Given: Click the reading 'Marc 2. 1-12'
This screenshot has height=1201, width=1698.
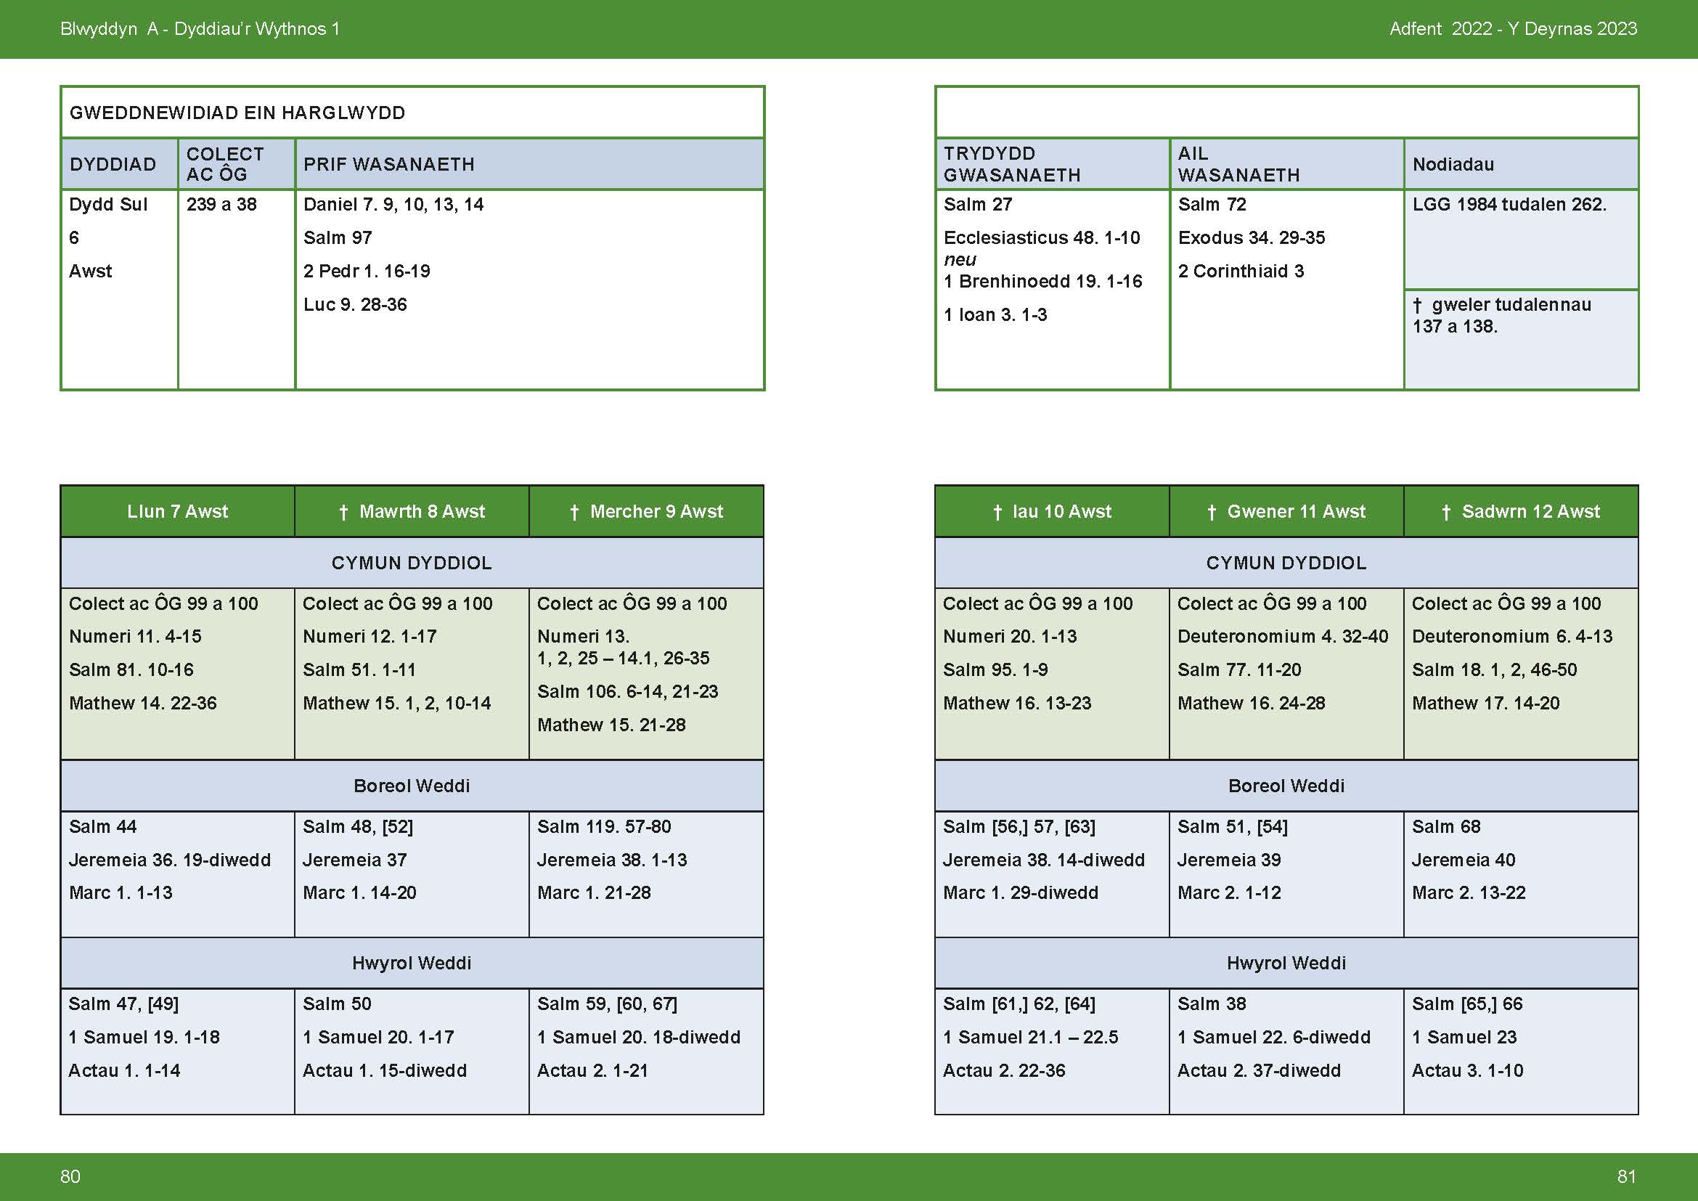Looking at the screenshot, I should (x=1229, y=892).
